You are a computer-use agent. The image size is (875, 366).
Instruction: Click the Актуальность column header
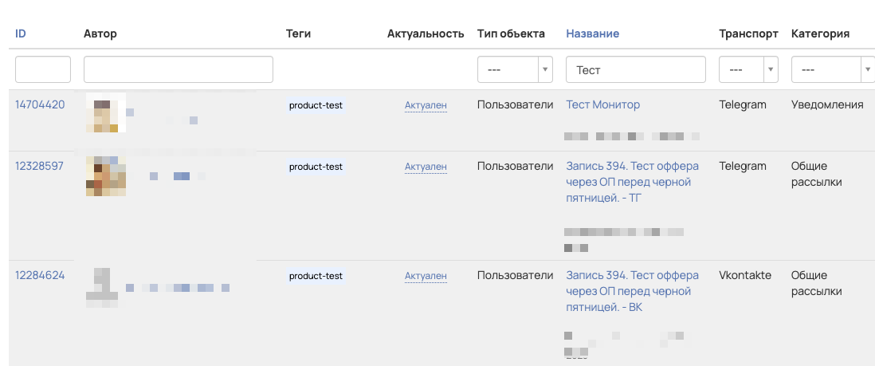pos(426,33)
